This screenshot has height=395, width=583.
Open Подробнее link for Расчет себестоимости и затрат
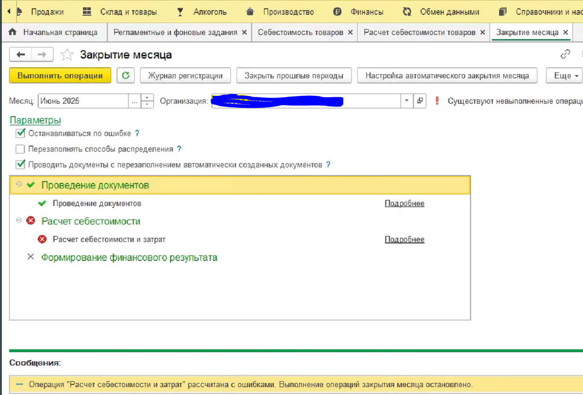coord(404,240)
